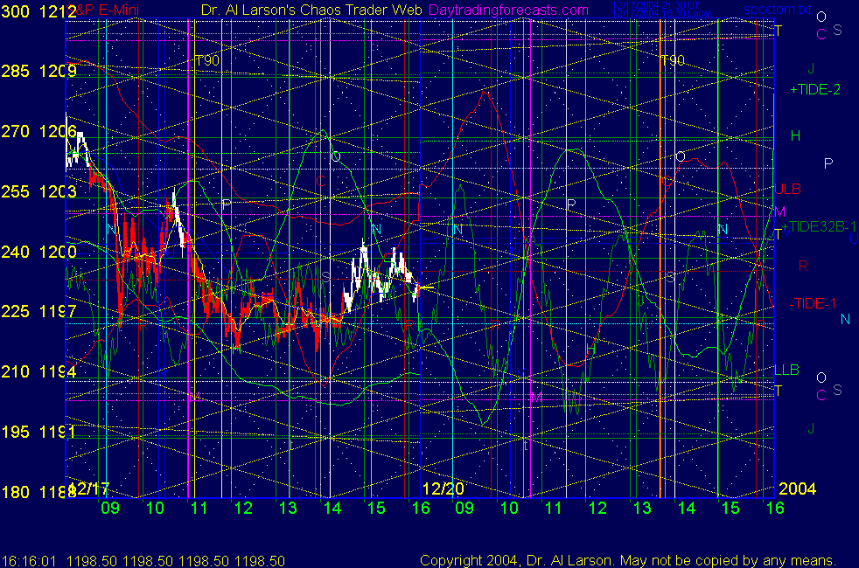859x568 pixels.
Task: Click the '180 1188' price axis label
Action: tap(38, 492)
